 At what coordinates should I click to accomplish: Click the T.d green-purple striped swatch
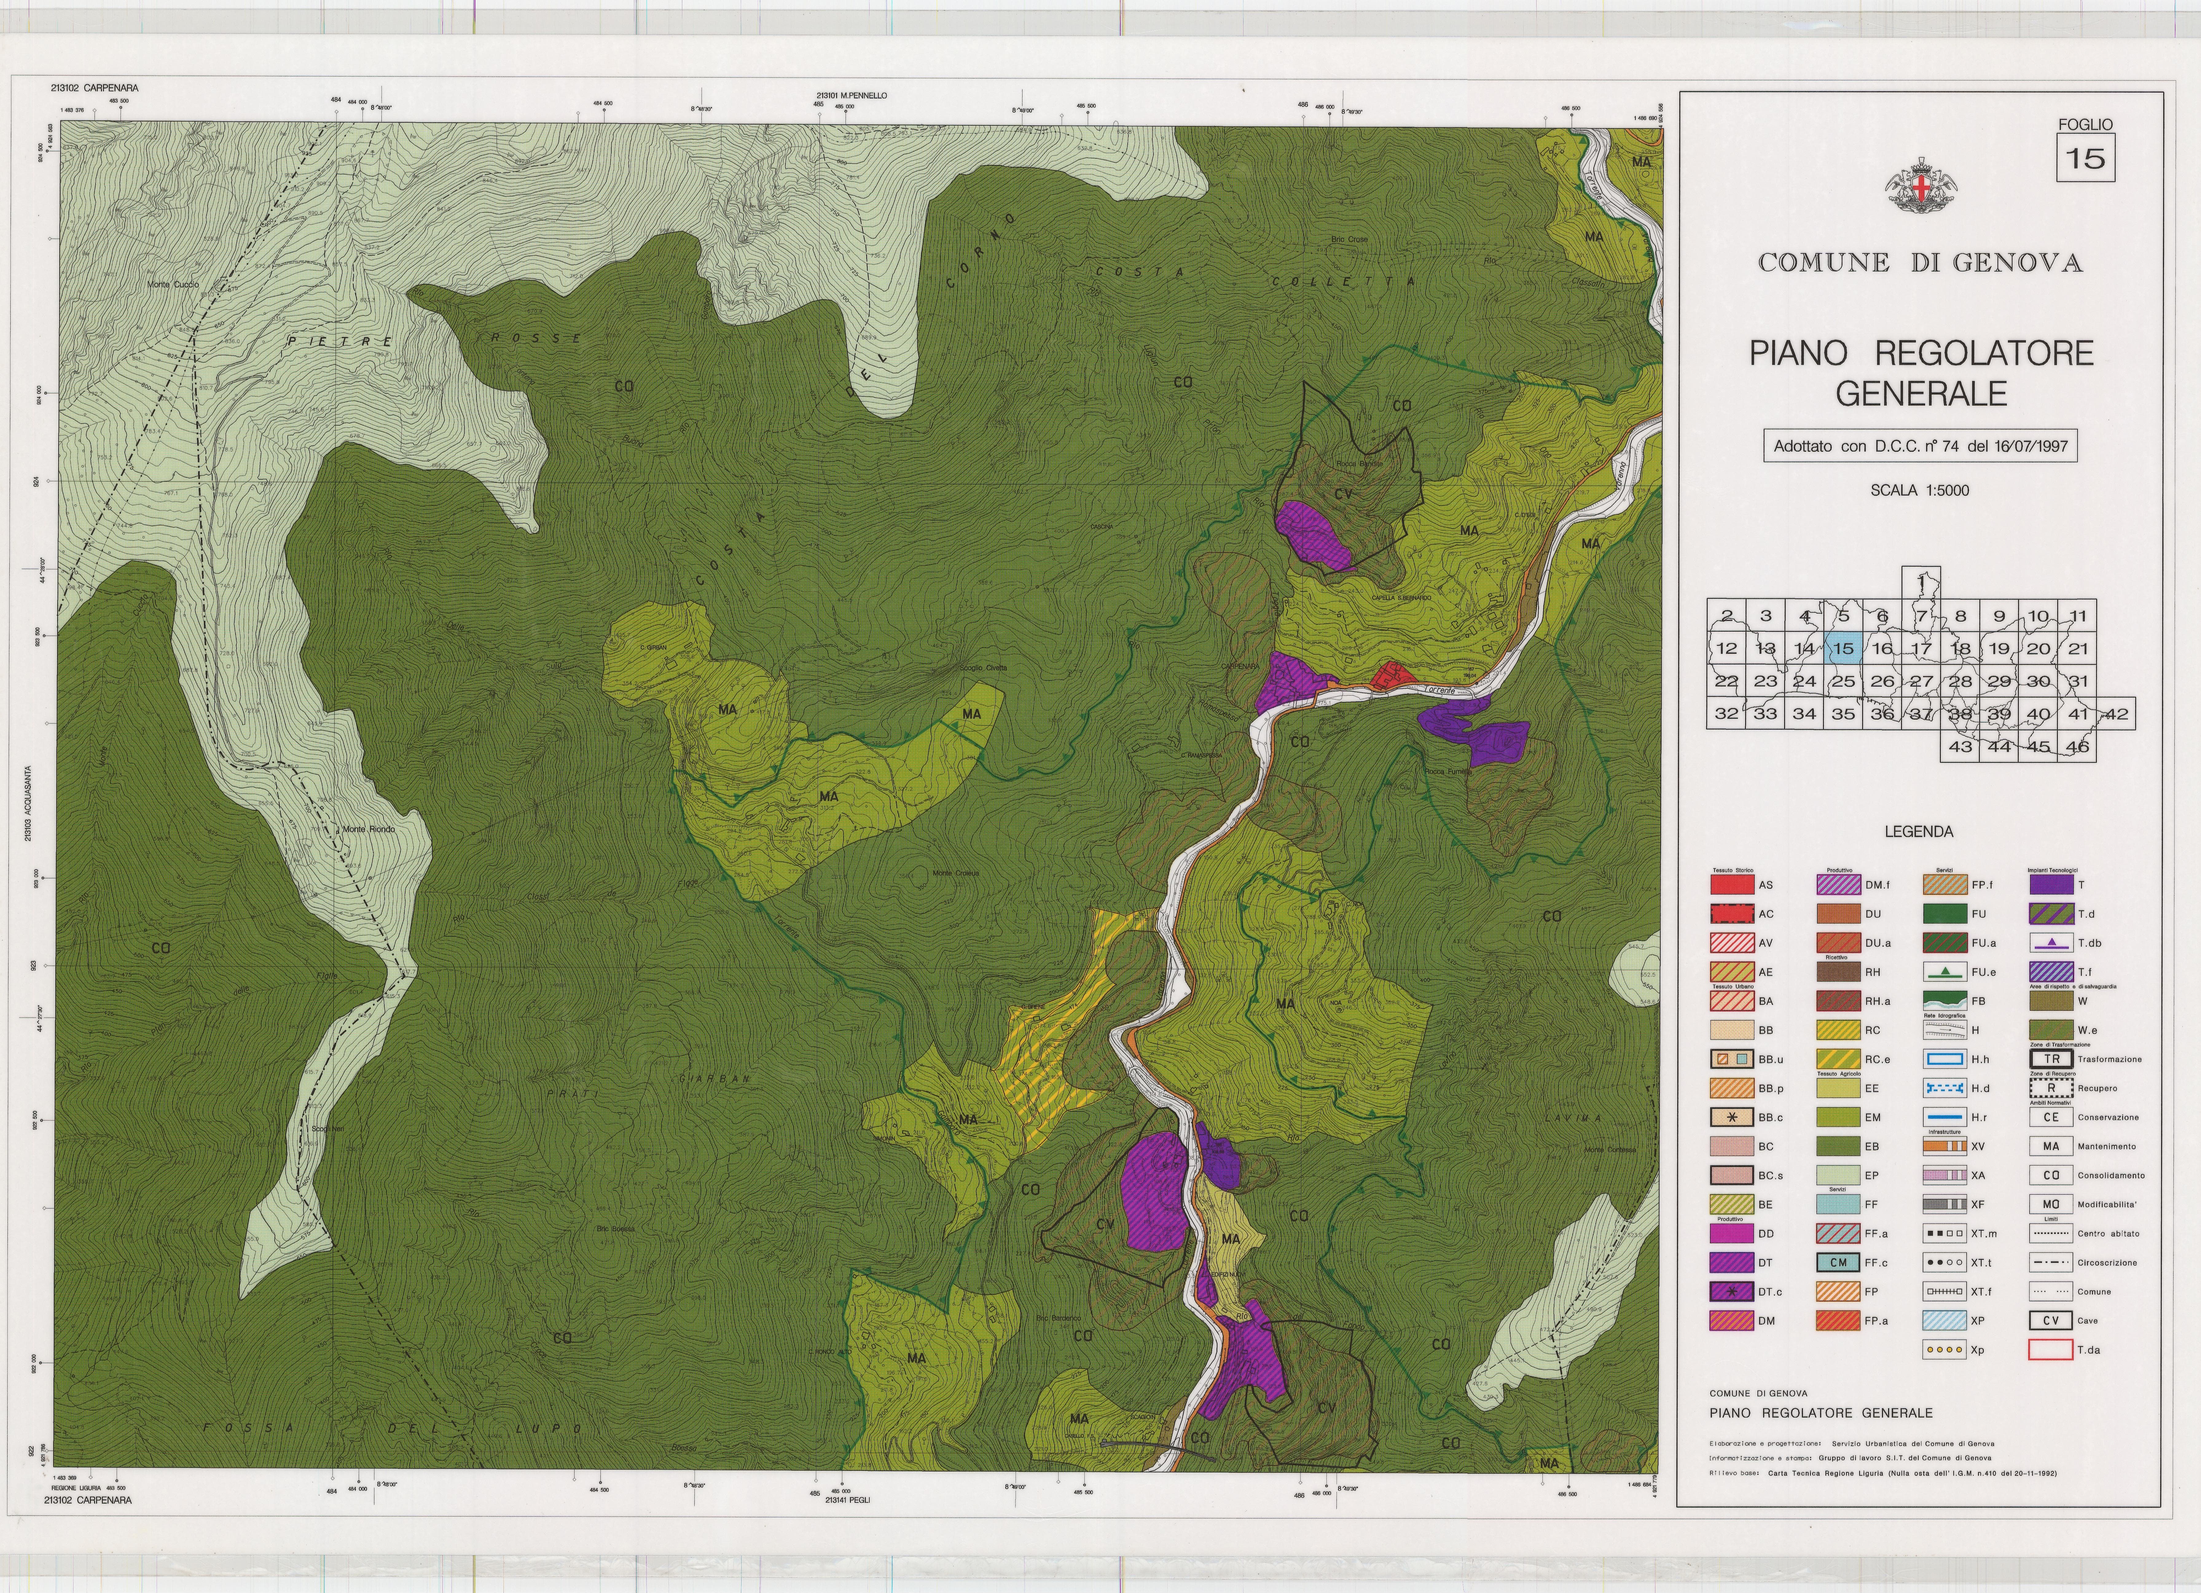[2051, 914]
